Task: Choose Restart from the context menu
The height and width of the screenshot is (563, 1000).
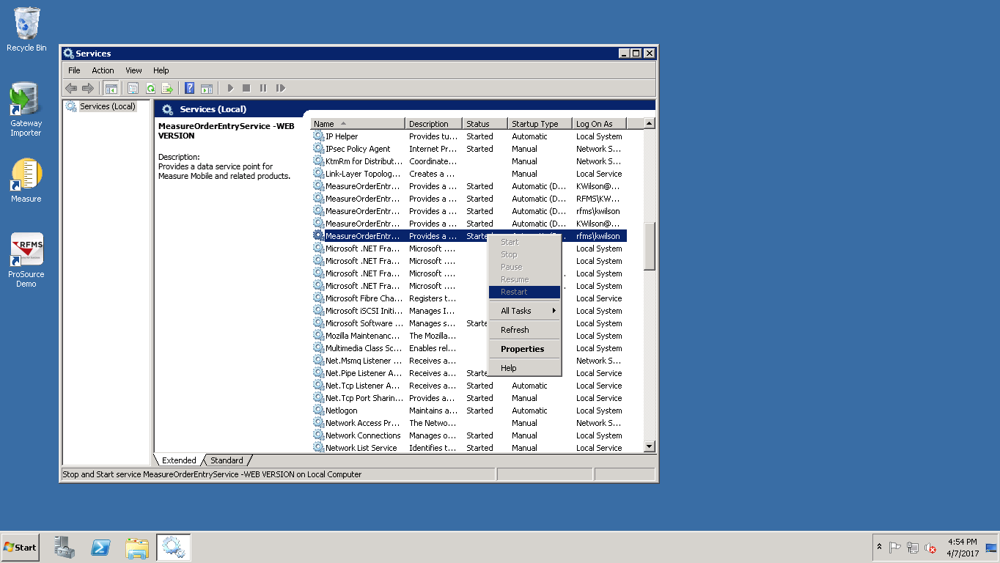Action: pyautogui.click(x=524, y=292)
